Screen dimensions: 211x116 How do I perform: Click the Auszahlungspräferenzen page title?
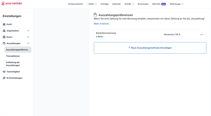pos(116,15)
